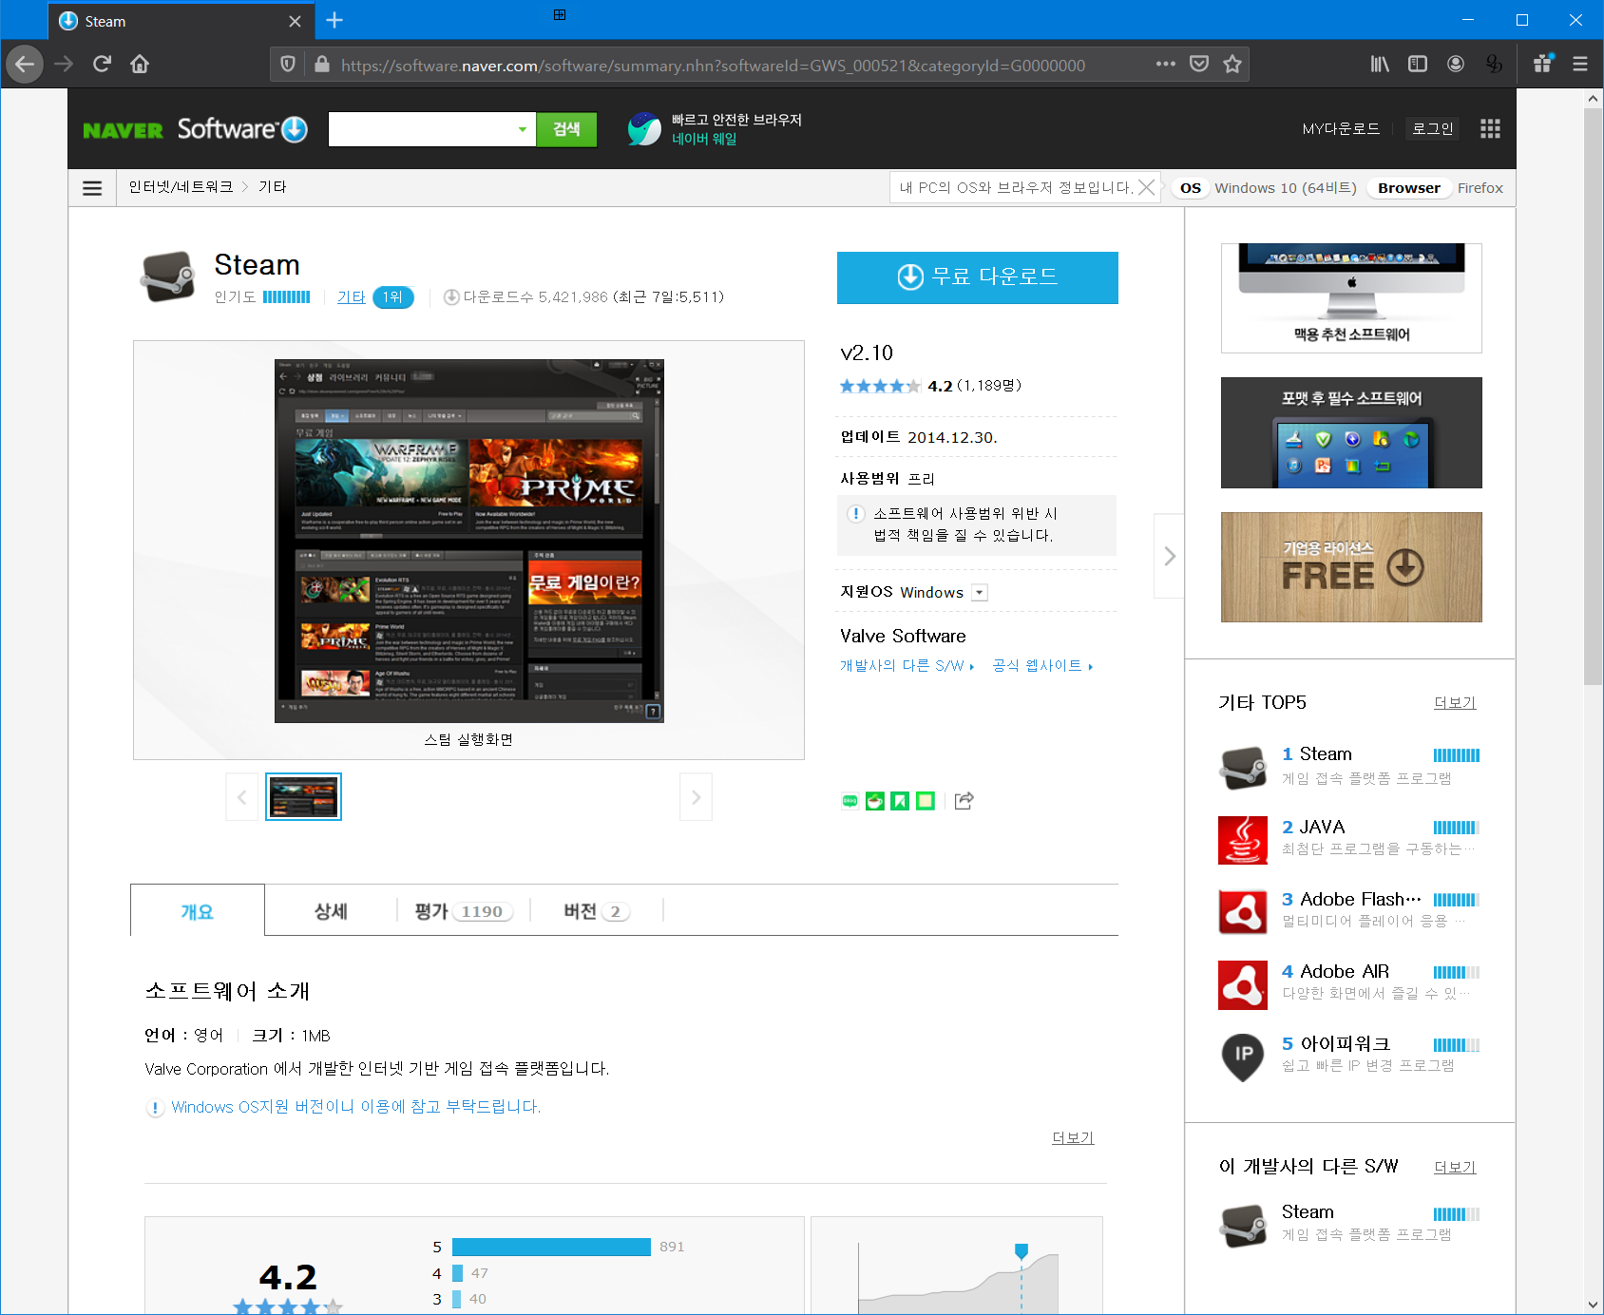Click 더보기 under software introduction
Image resolution: width=1604 pixels, height=1315 pixels.
[x=1073, y=1137]
